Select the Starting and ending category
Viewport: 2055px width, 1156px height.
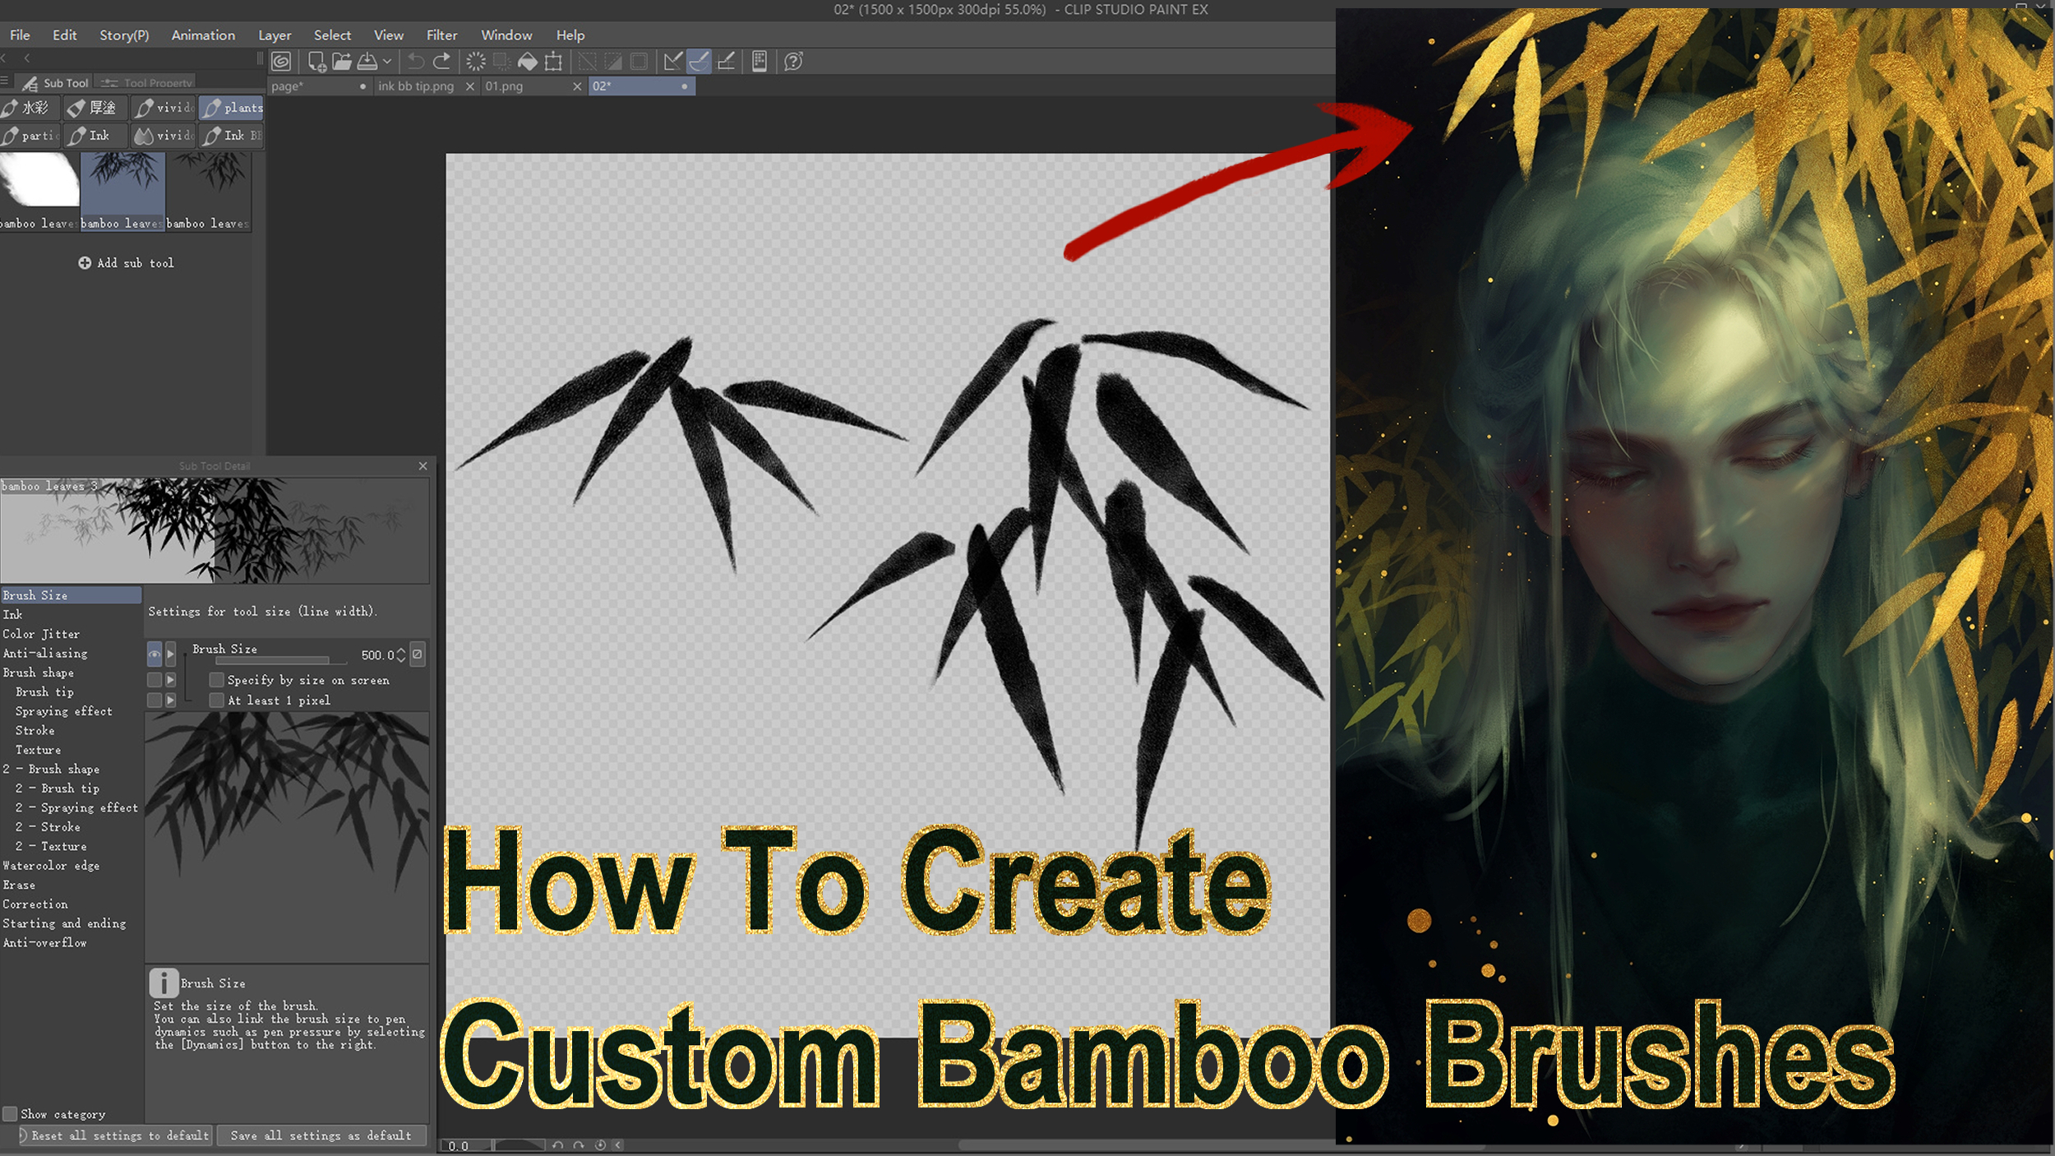pos(64,923)
